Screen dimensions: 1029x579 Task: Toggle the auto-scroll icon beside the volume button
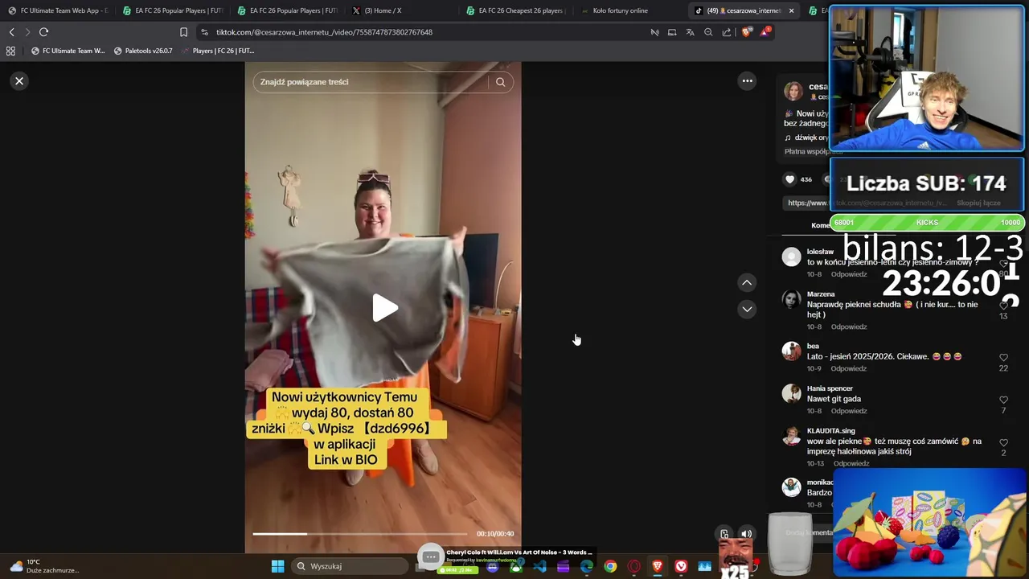click(724, 534)
